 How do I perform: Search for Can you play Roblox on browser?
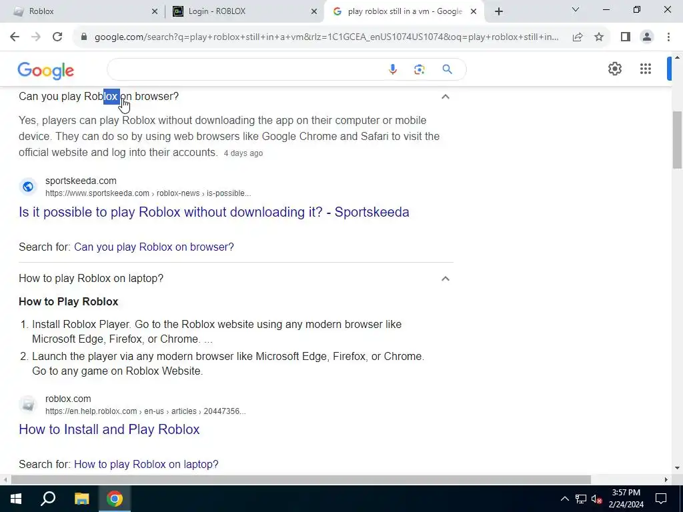[154, 247]
